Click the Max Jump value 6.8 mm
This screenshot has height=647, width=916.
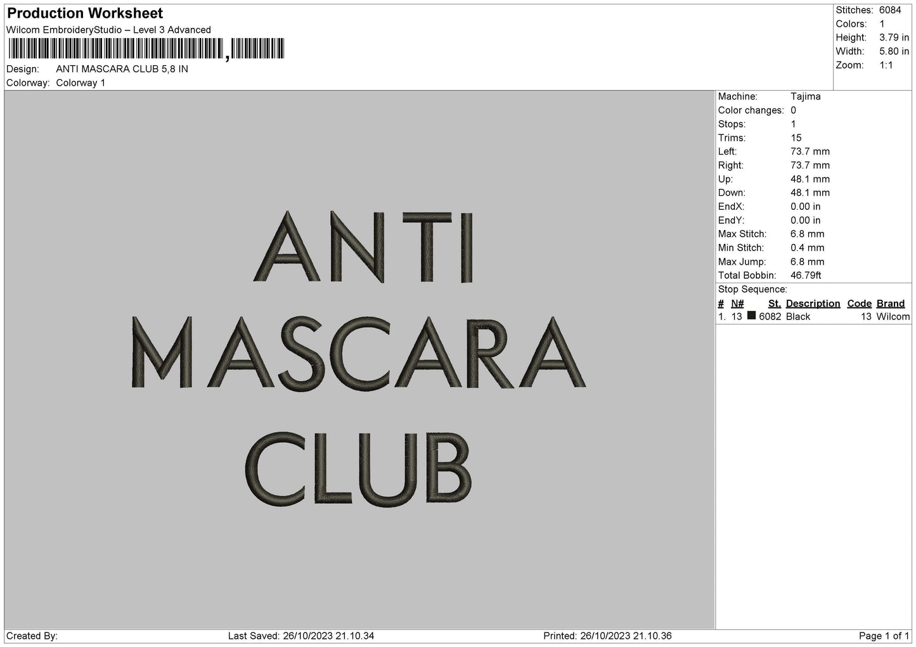pos(808,262)
